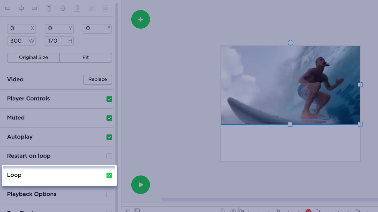
Task: Click the red timeline playhead marker
Action: (x=308, y=211)
